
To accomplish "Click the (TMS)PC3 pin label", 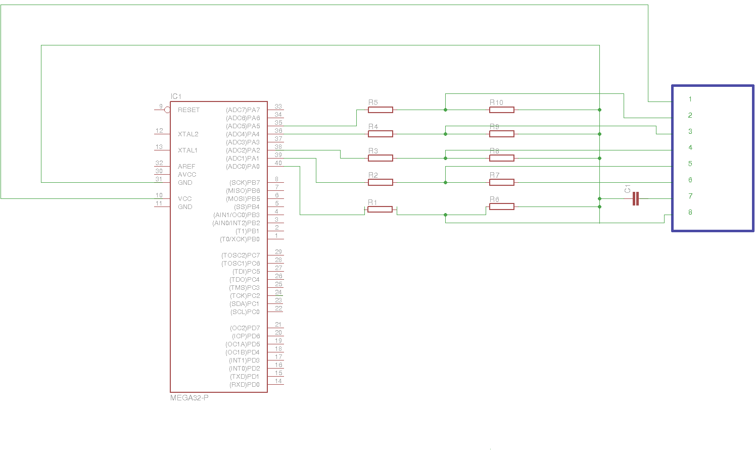I will click(245, 288).
